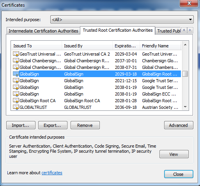Click 'GlobalSign ECC ...' friendly name
The image size is (200, 186).
pyautogui.click(x=159, y=94)
